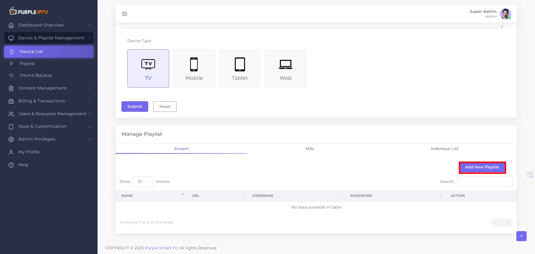Click the Dashboard Overview home icon

(11, 25)
